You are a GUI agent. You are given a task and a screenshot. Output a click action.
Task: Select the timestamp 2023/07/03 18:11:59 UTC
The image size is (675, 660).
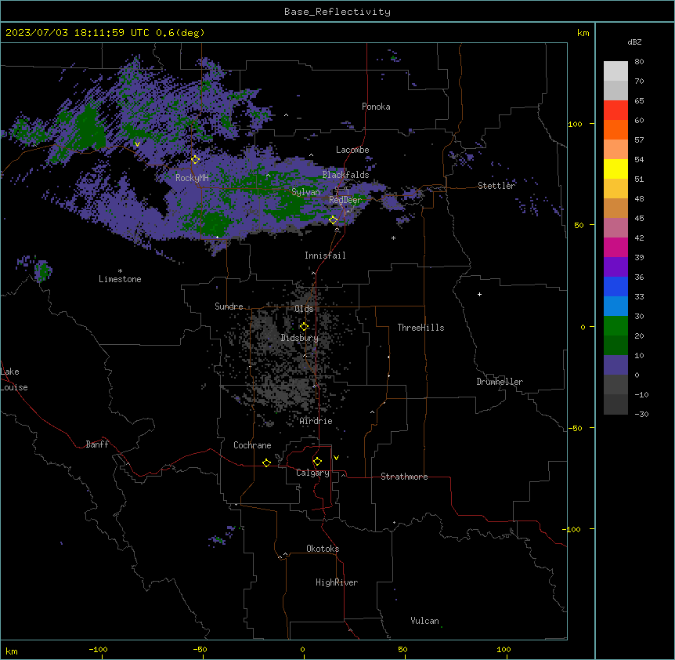78,33
